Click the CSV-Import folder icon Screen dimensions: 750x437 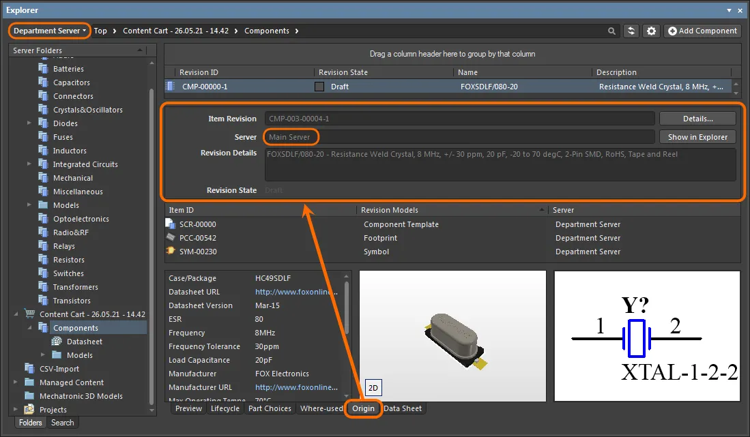point(29,369)
